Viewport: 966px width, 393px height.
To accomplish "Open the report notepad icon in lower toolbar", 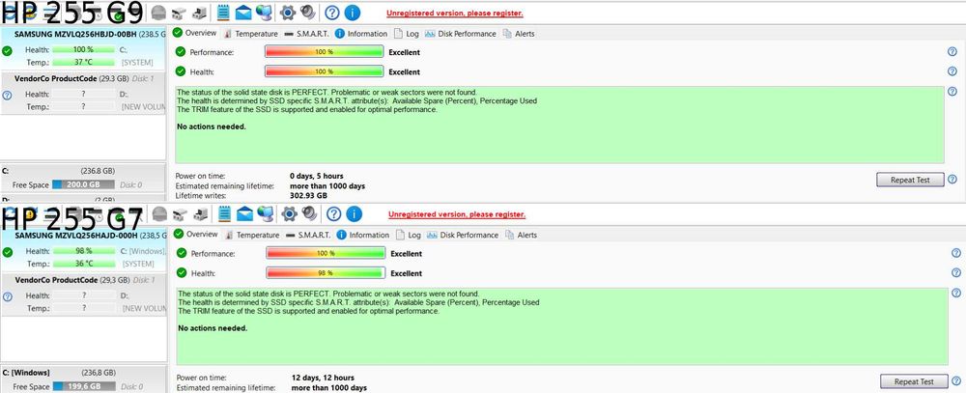I will 224,213.
